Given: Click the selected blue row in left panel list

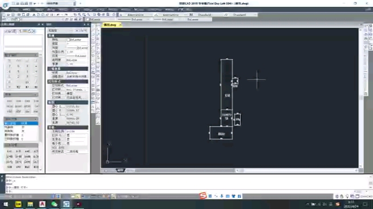Looking at the screenshot, I should tap(21, 123).
